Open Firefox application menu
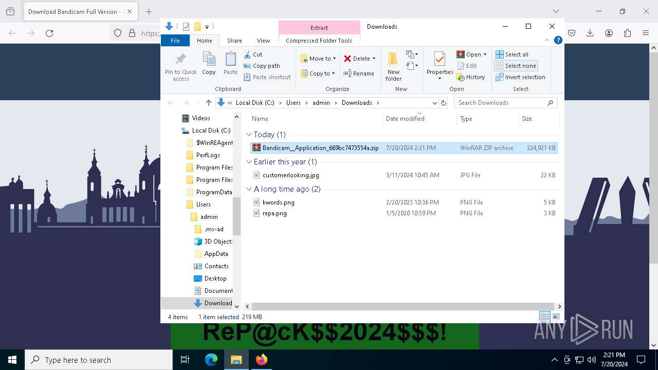Screen dimensions: 658x370 coord(646,33)
